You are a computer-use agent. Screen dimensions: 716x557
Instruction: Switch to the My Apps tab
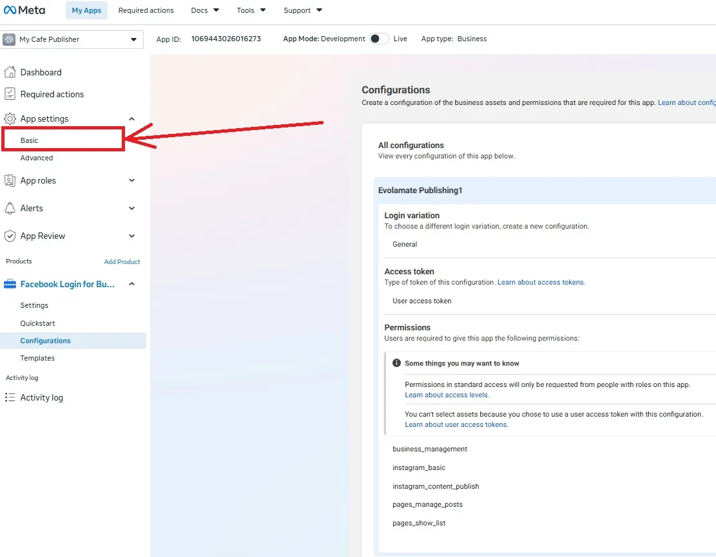click(x=86, y=10)
